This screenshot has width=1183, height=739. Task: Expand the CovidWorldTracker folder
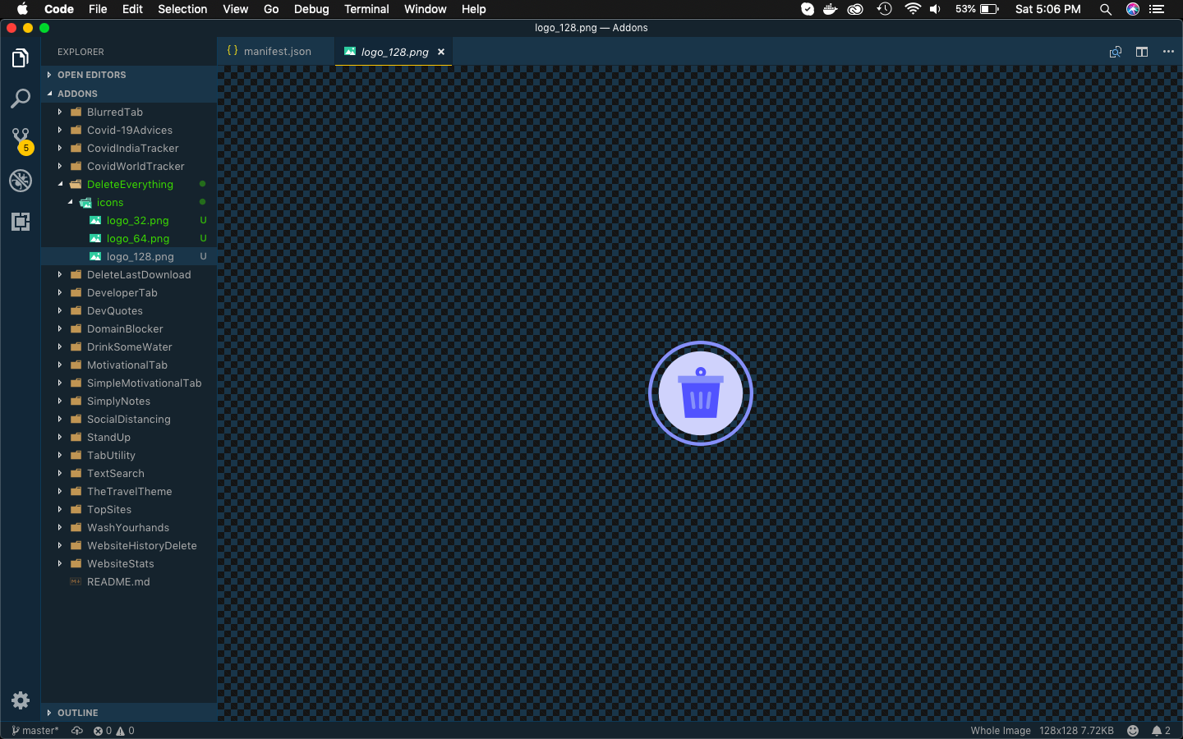[129, 167]
